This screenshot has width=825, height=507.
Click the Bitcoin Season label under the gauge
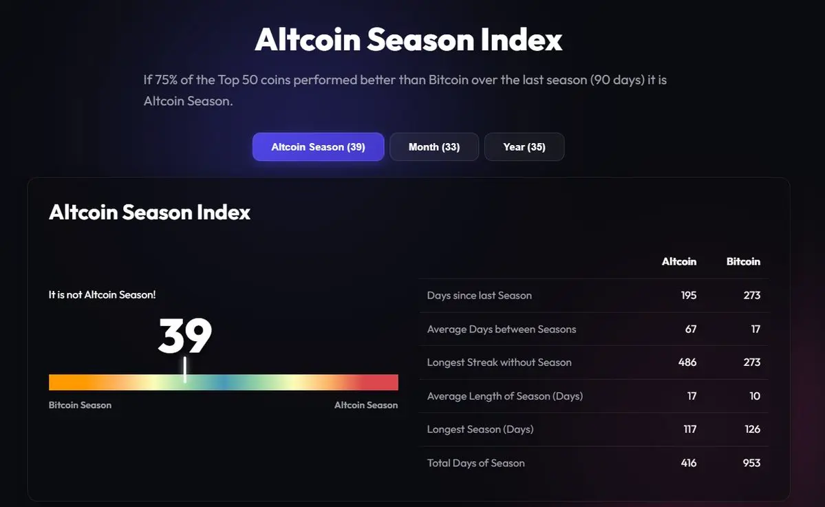click(x=80, y=405)
